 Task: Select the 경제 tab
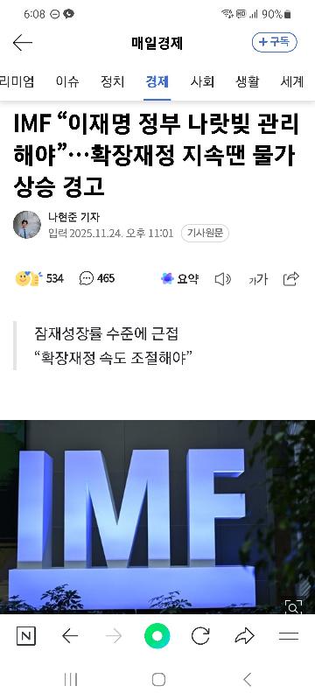[157, 81]
